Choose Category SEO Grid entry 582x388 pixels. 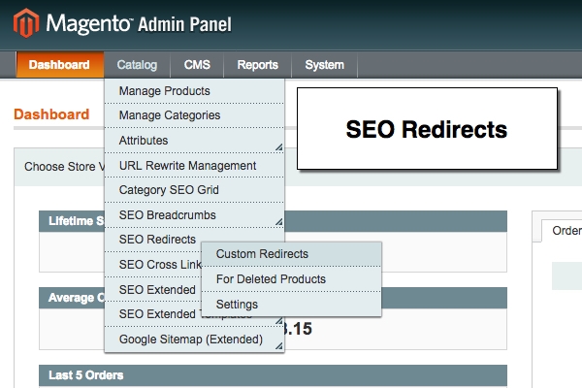[195, 190]
